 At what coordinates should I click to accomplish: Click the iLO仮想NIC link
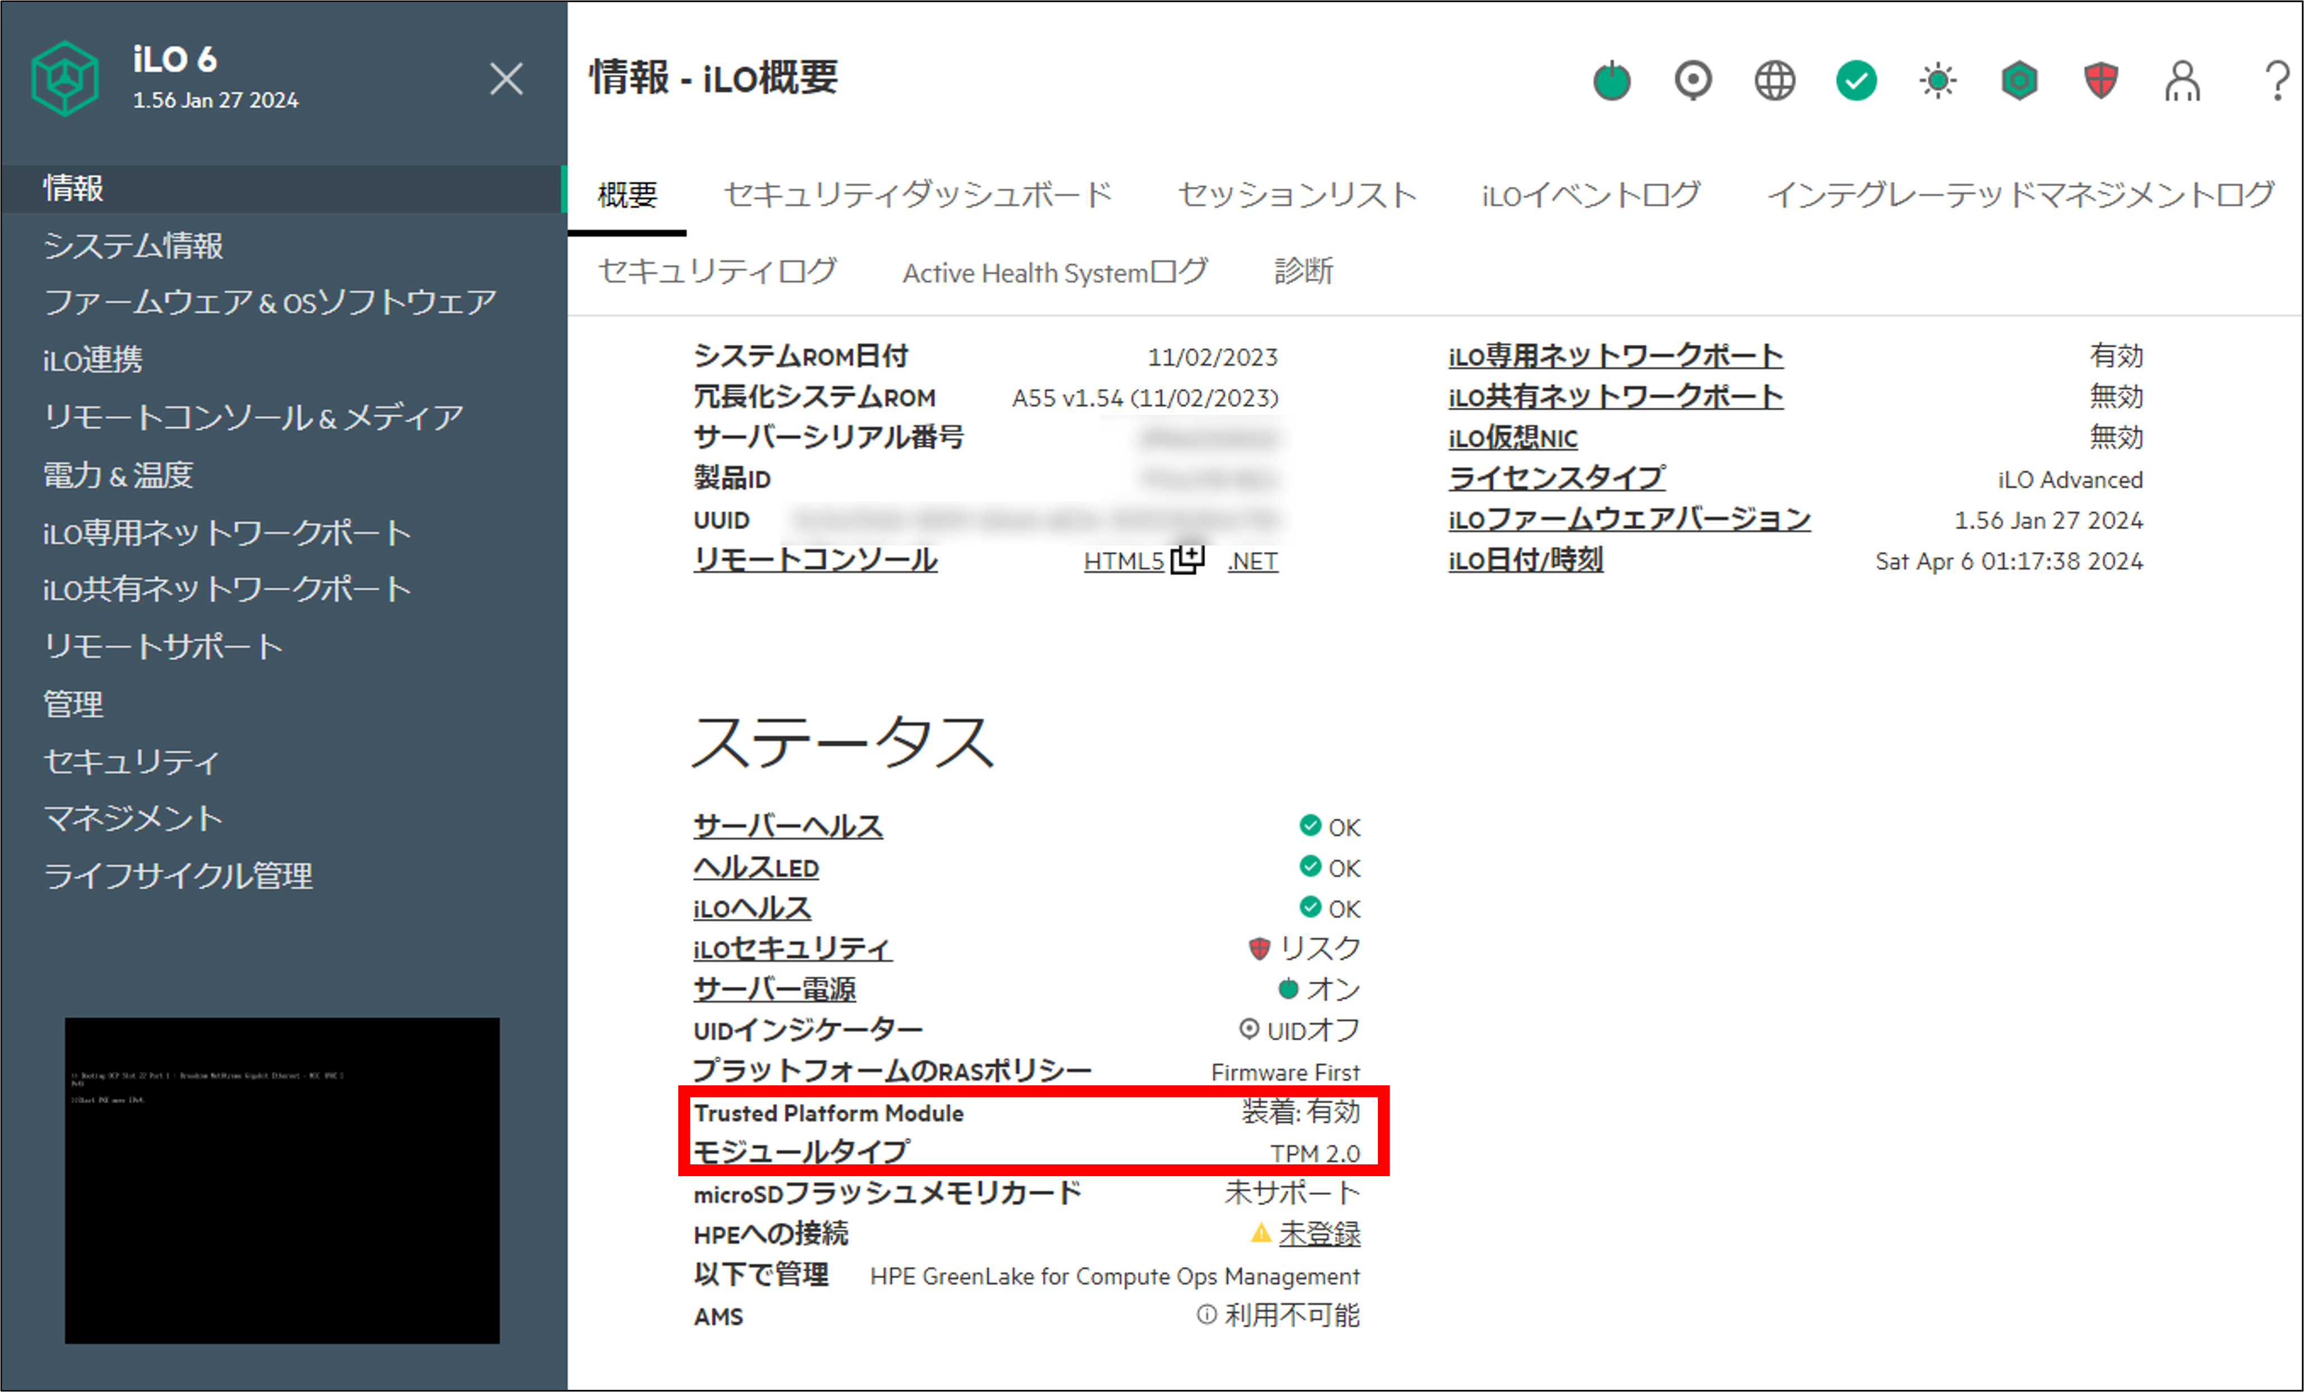[x=1513, y=438]
